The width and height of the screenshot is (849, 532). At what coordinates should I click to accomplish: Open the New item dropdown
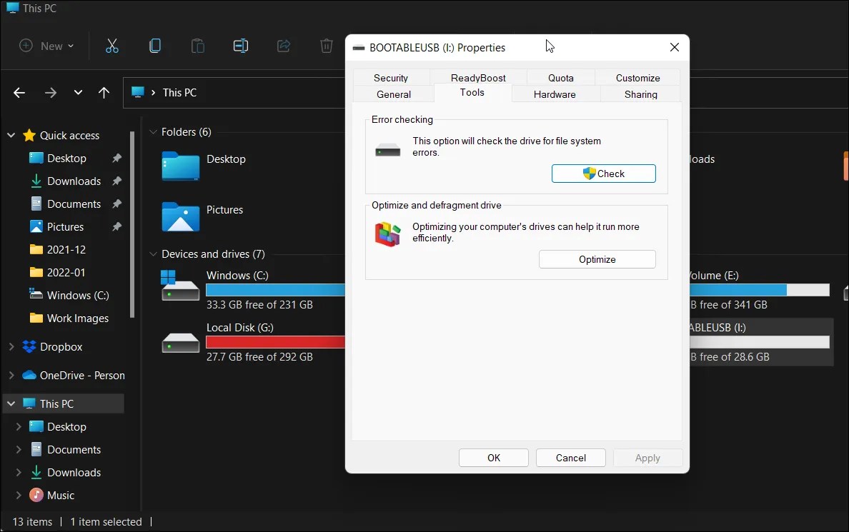pos(46,46)
